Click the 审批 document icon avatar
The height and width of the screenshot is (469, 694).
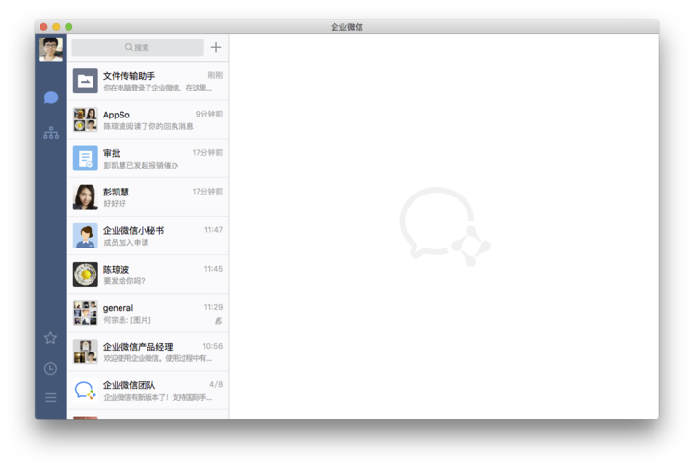[85, 158]
